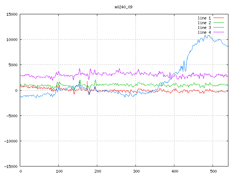This screenshot has height=176, width=235.
Task: Select the "line 1" legend label
Action: pos(205,18)
